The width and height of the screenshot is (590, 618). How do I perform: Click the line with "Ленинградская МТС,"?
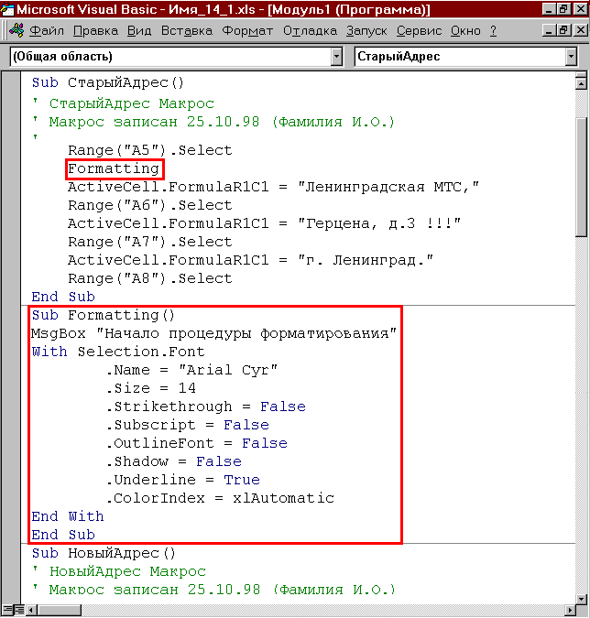(x=273, y=187)
